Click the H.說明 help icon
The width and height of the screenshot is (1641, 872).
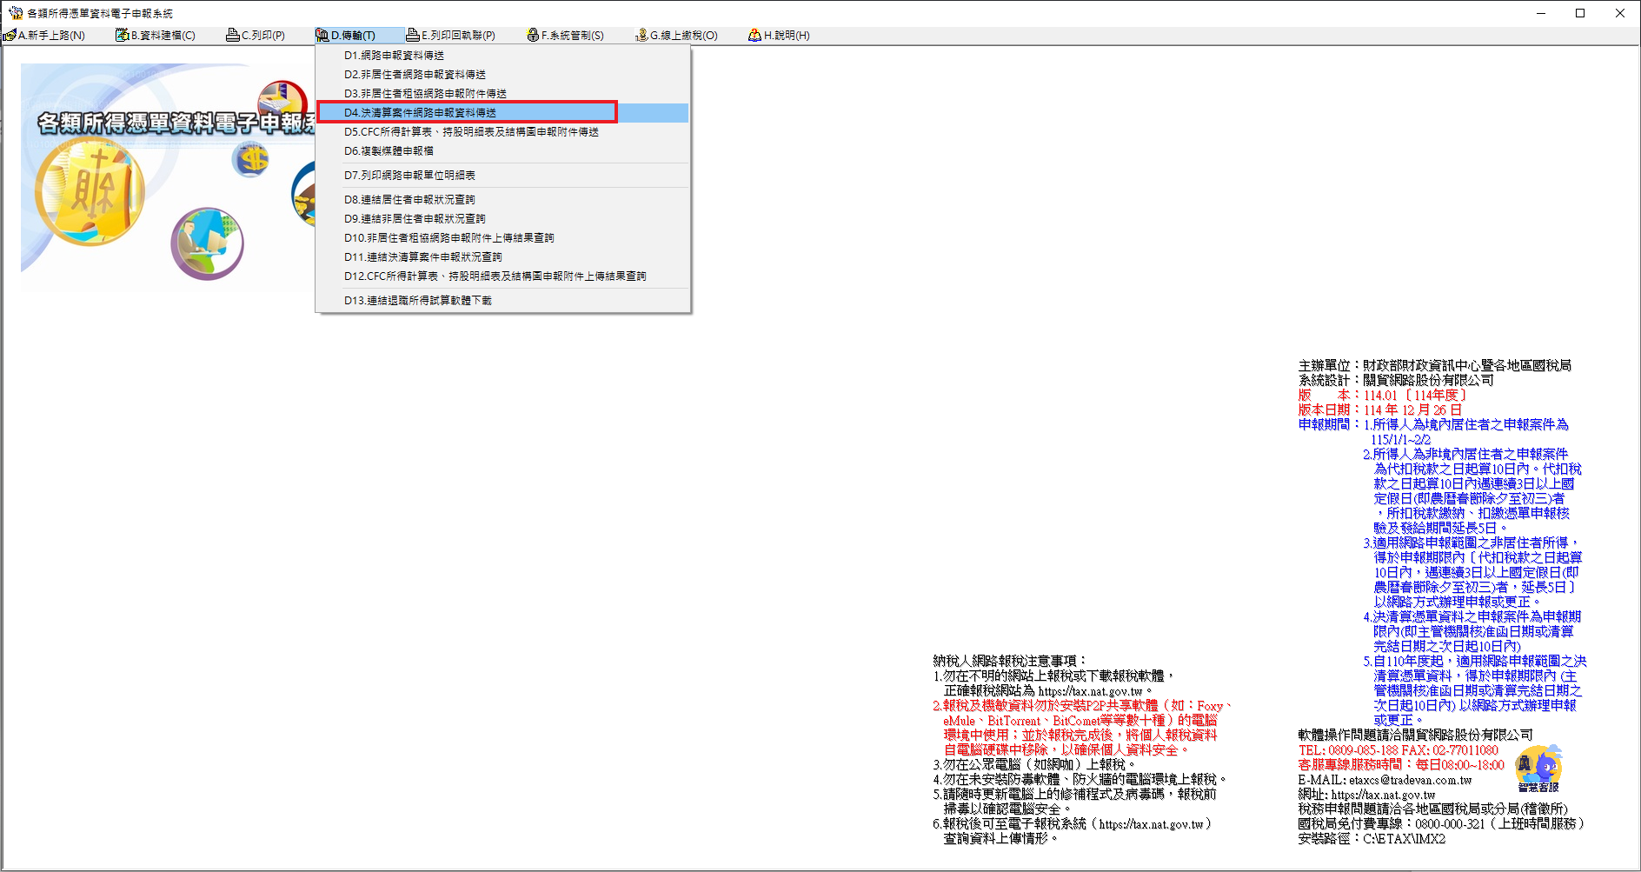point(754,36)
